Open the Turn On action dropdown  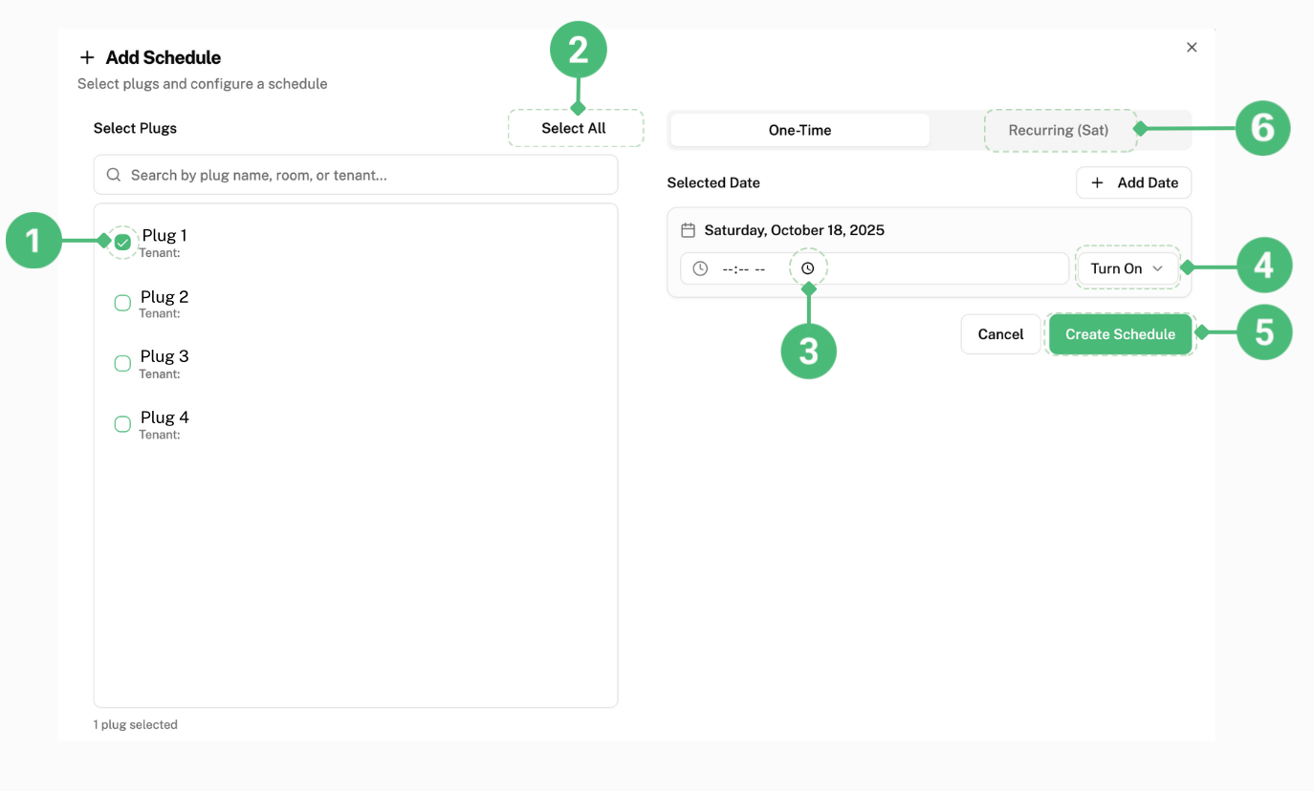point(1126,268)
